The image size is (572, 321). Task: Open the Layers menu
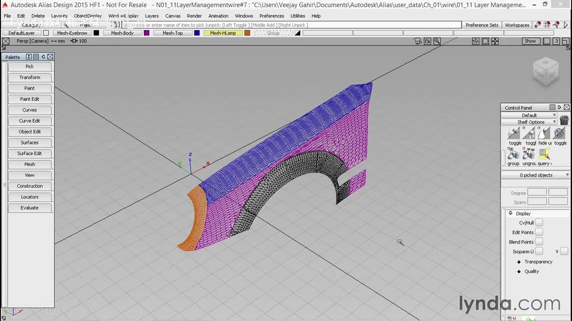point(151,16)
